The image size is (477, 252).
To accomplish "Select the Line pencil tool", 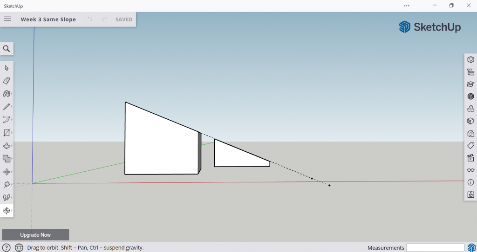I will coord(7,107).
